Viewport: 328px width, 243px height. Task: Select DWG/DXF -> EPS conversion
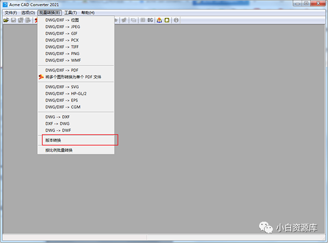pos(76,100)
